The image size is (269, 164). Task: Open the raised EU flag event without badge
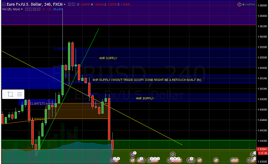(x=173, y=155)
